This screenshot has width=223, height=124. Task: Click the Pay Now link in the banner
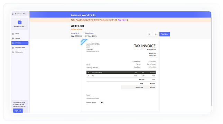[x=122, y=20]
